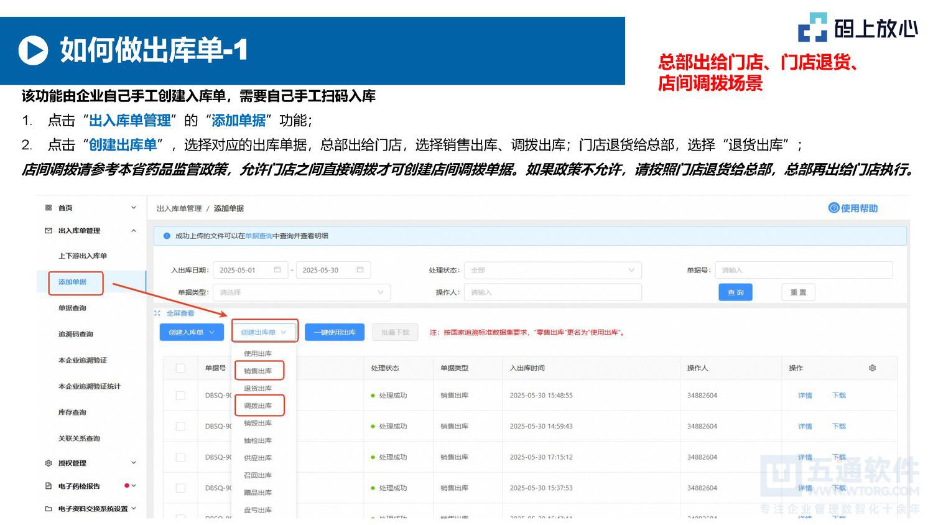Open 单据查询 link in the info banner
The image size is (933, 525).
261,236
